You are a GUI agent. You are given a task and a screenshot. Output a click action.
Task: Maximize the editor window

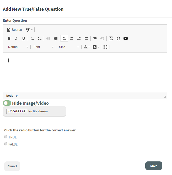coord(105,47)
